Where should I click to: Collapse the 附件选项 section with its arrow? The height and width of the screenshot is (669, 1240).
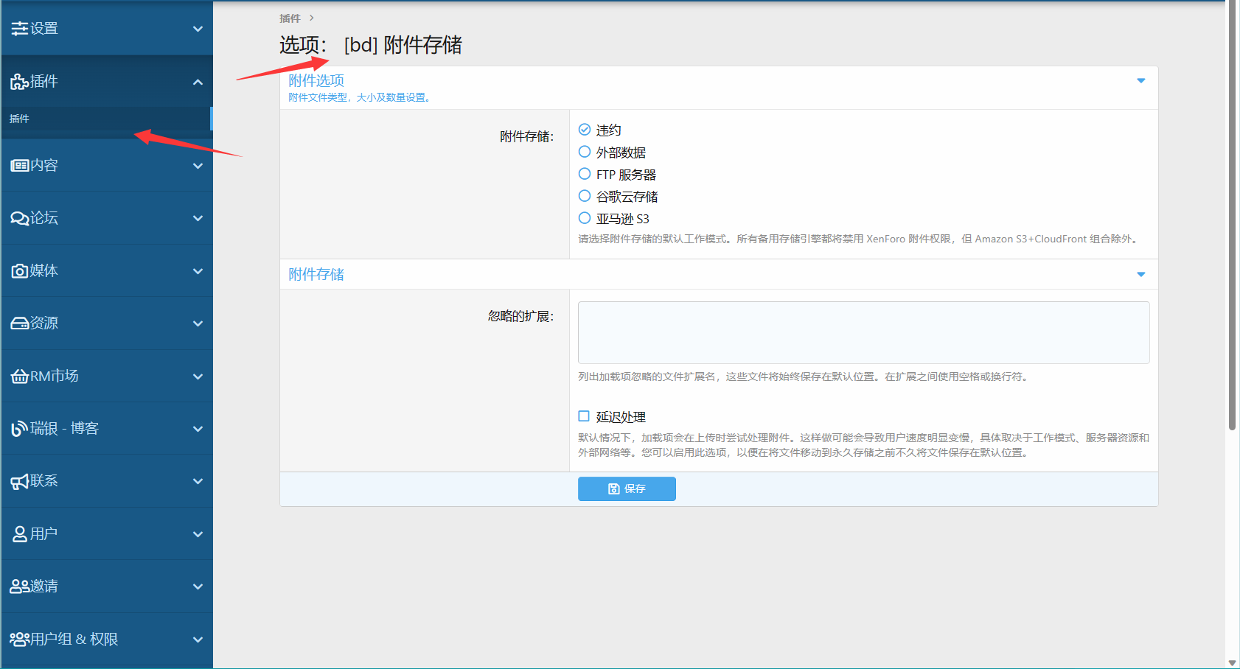tap(1140, 81)
